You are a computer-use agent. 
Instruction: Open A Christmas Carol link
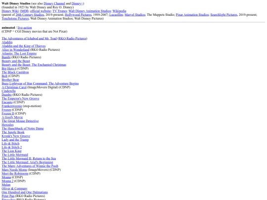[14, 87]
